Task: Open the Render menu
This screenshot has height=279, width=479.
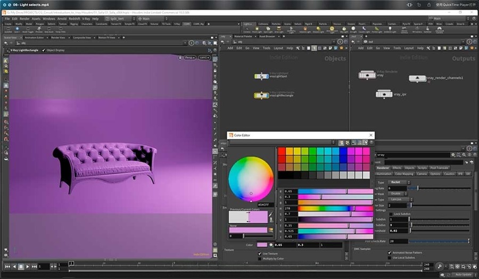Action: click(x=24, y=19)
